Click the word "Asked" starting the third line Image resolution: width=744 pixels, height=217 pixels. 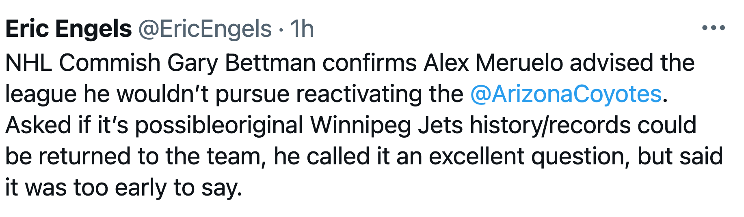[x=39, y=125]
